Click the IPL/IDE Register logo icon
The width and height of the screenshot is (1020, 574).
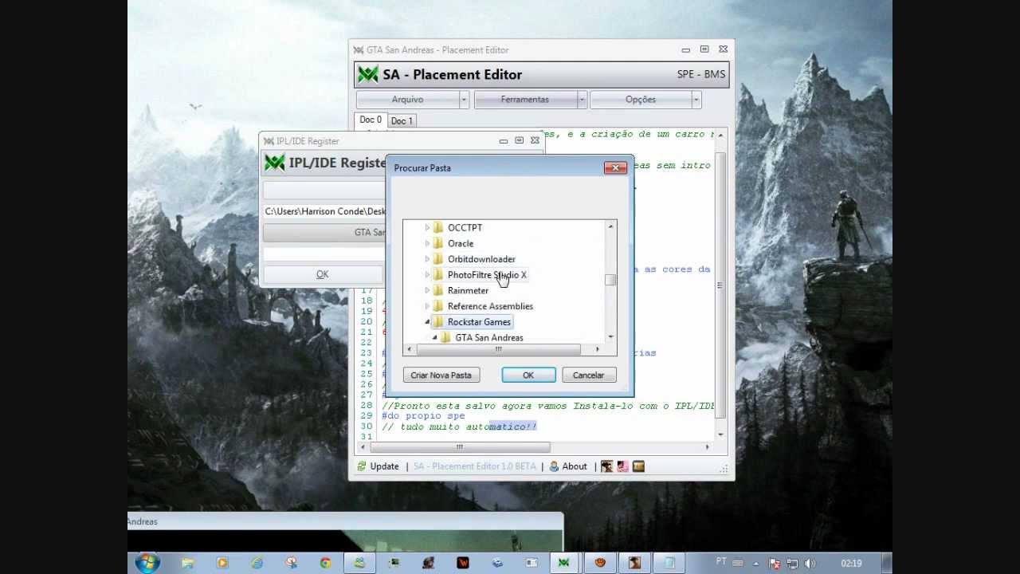[x=274, y=163]
